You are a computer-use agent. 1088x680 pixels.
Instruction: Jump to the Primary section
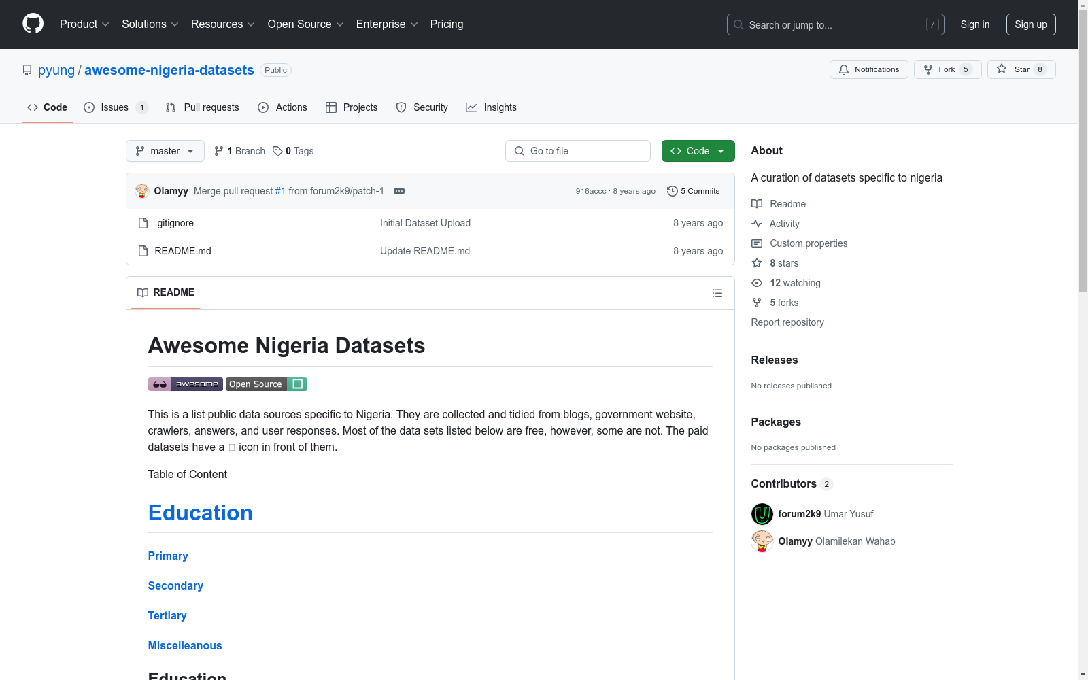tap(168, 556)
